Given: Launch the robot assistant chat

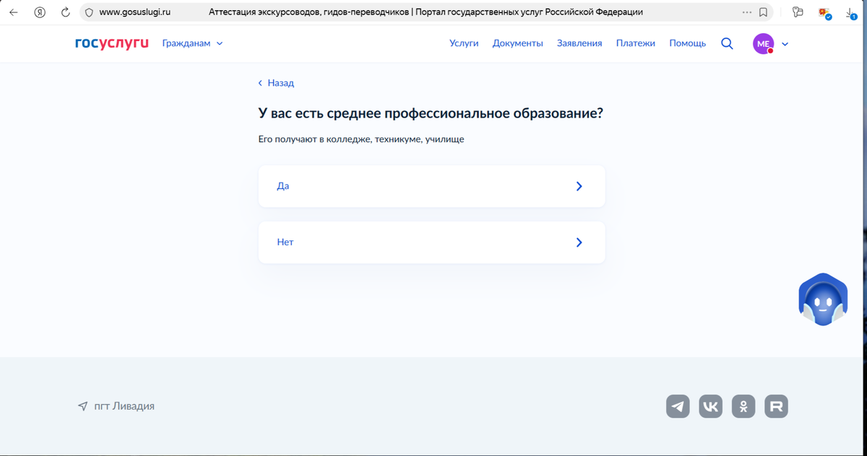Looking at the screenshot, I should click(822, 299).
